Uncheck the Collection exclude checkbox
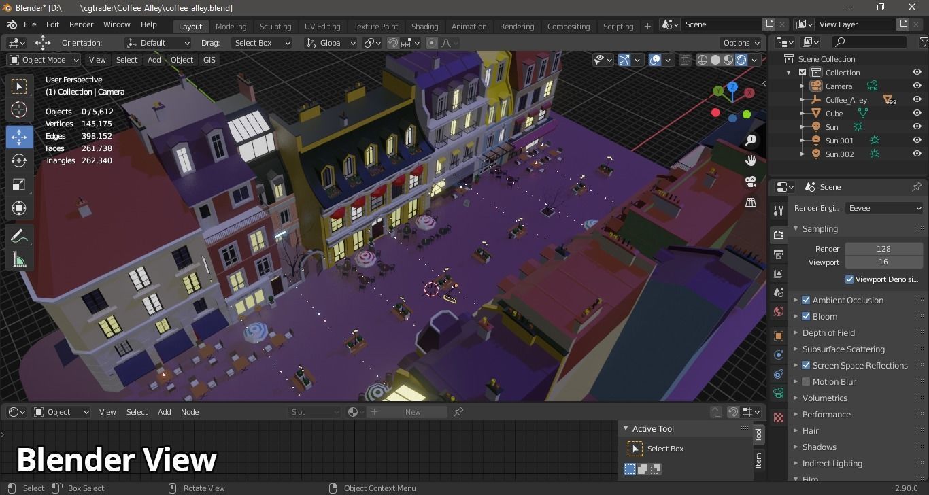Viewport: 929px width, 495px height. pyautogui.click(x=803, y=73)
